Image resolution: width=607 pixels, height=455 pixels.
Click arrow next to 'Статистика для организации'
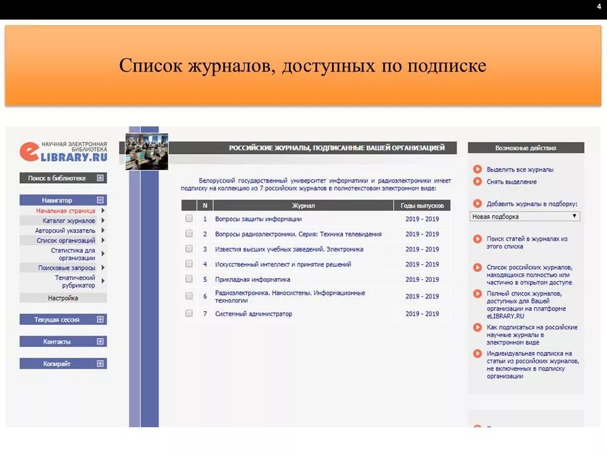coord(103,254)
